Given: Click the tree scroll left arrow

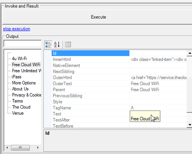Looking at the screenshot, I should pos(7,147).
